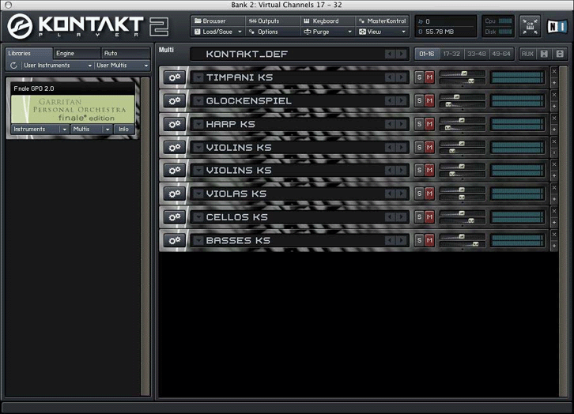Open the Options dialog
This screenshot has width=574, height=414.
point(273,32)
